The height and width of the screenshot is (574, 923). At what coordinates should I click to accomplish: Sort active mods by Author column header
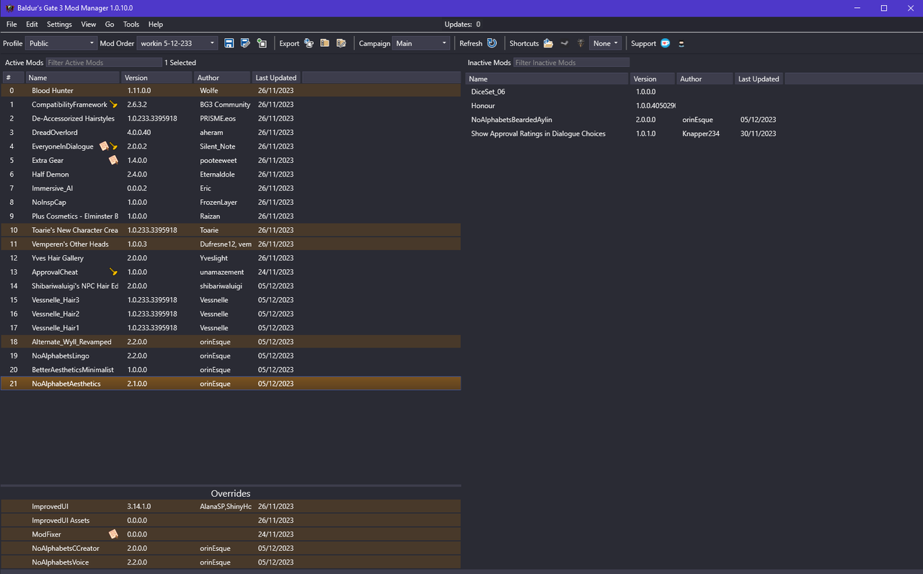coord(222,78)
